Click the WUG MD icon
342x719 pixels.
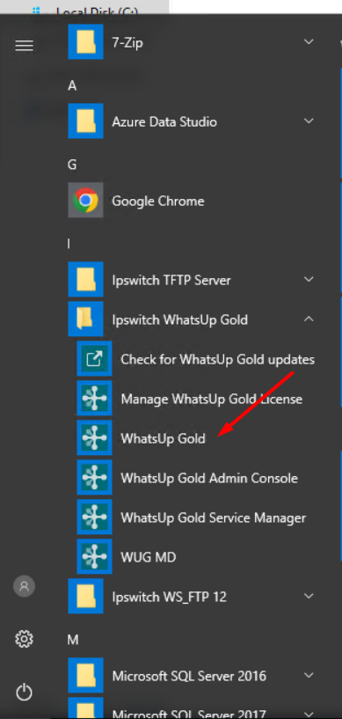[x=94, y=557]
